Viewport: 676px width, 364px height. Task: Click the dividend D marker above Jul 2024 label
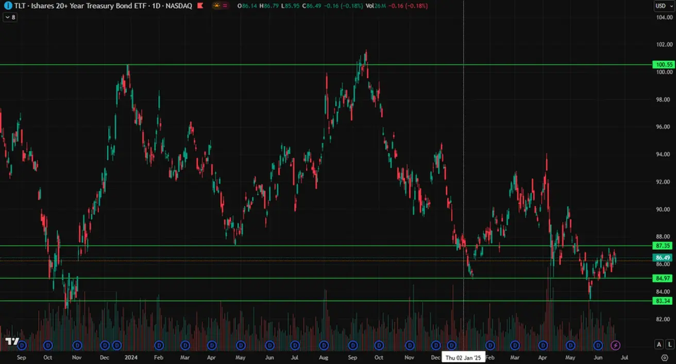click(x=295, y=345)
